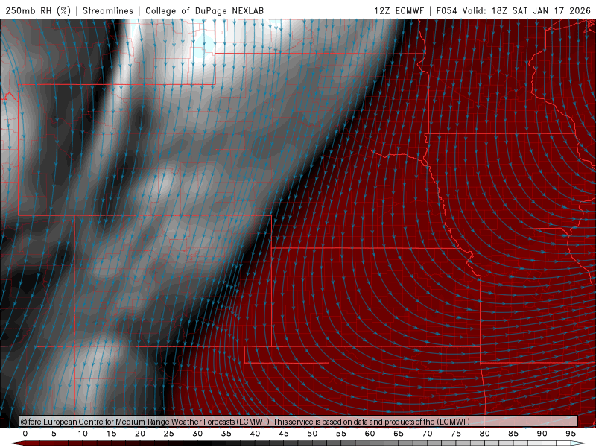This screenshot has width=596, height=447.
Task: Click the "70" color scale label
Action: point(427,434)
